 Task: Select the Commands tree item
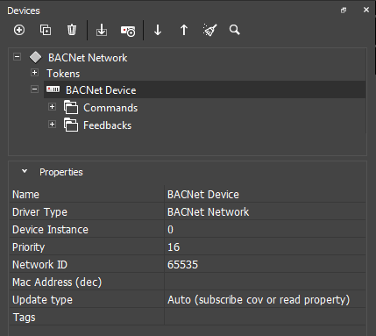110,108
